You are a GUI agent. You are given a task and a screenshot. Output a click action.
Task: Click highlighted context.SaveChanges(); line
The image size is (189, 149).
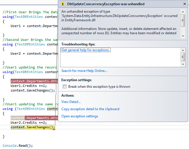pyautogui.click(x=33, y=127)
